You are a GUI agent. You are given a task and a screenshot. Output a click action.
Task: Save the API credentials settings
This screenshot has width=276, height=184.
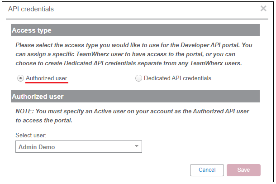[243, 170]
